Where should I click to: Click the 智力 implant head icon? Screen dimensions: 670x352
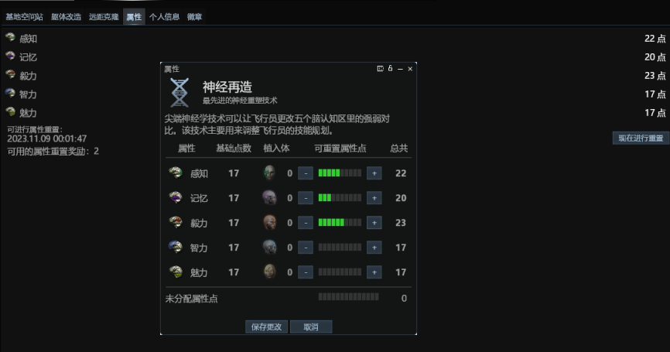pyautogui.click(x=269, y=248)
